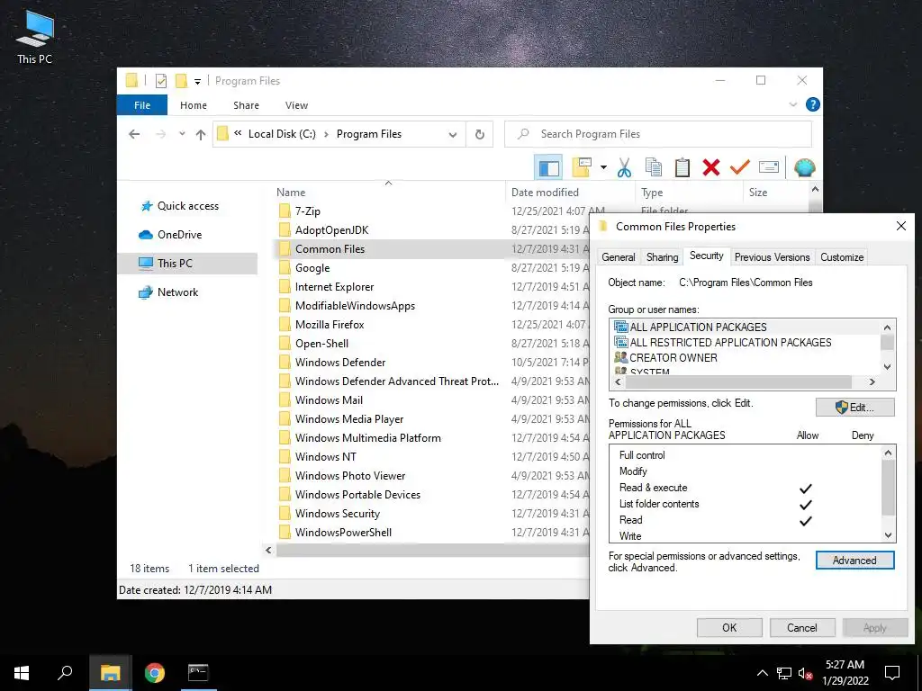Screen dimensions: 922x691
Task: Open Command Prompt from taskbar
Action: [x=198, y=673]
